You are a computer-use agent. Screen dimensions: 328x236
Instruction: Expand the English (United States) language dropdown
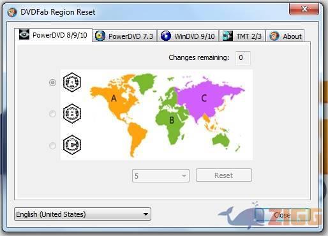(x=82, y=214)
